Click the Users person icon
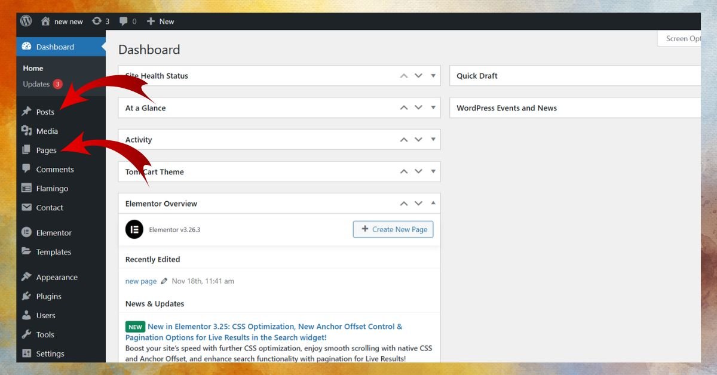The height and width of the screenshot is (375, 717). point(26,315)
